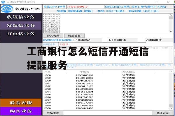
Task: Click the 5G cloud logo icon
Action: tap(7, 9)
